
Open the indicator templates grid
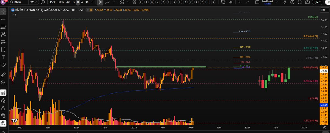pos(134,2)
